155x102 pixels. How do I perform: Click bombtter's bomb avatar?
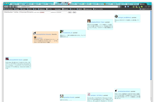tap(116, 90)
